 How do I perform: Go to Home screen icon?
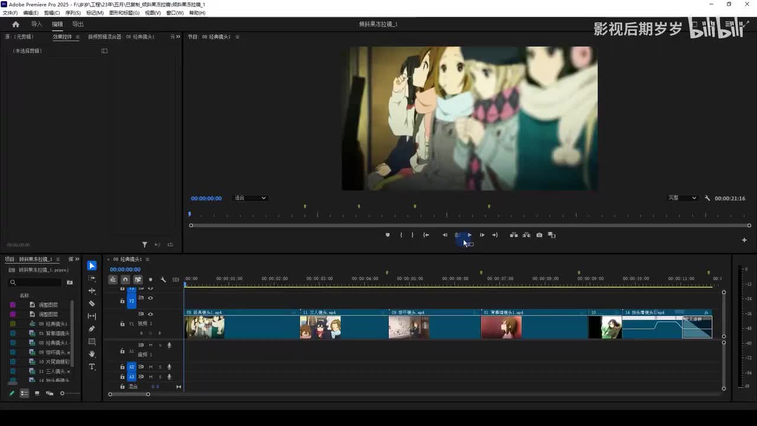[16, 24]
